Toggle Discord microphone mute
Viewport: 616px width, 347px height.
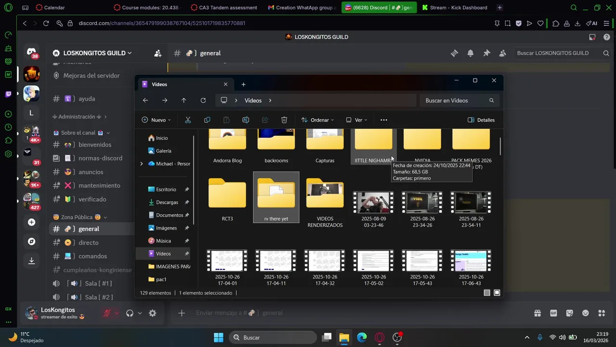(x=107, y=313)
